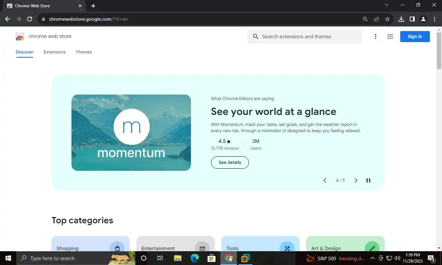Switch to the Discover tab

25,52
